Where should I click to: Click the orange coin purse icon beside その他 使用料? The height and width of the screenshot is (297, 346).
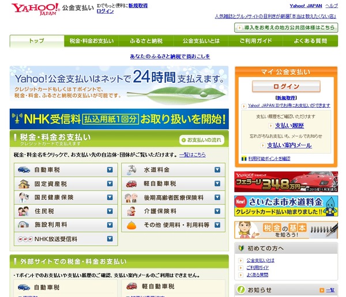pyautogui.click(x=131, y=225)
